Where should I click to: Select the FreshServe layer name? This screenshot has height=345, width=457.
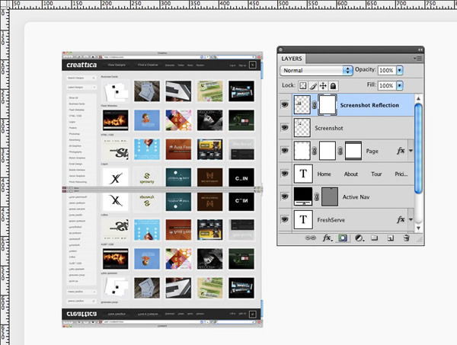(x=331, y=220)
